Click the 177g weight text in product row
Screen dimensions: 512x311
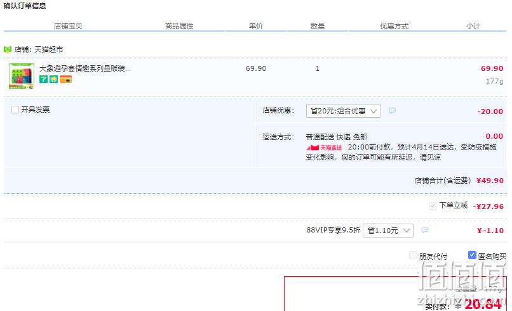494,81
